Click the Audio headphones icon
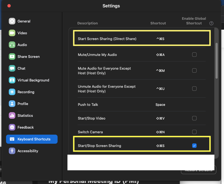This screenshot has height=184, width=224. (x=12, y=45)
